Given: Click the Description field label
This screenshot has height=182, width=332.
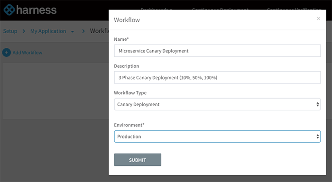Looking at the screenshot, I should click(127, 66).
